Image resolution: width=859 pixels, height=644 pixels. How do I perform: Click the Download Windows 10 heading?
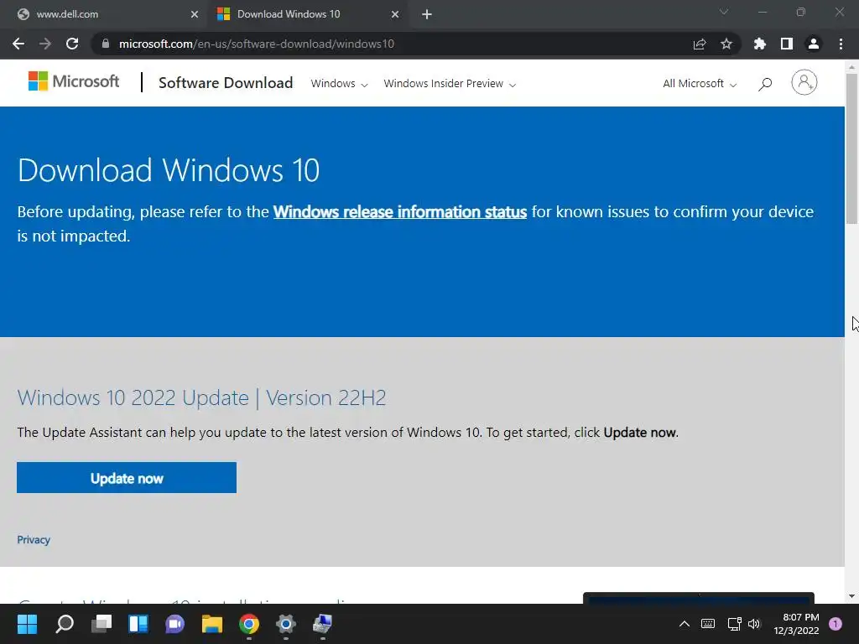tap(168, 169)
